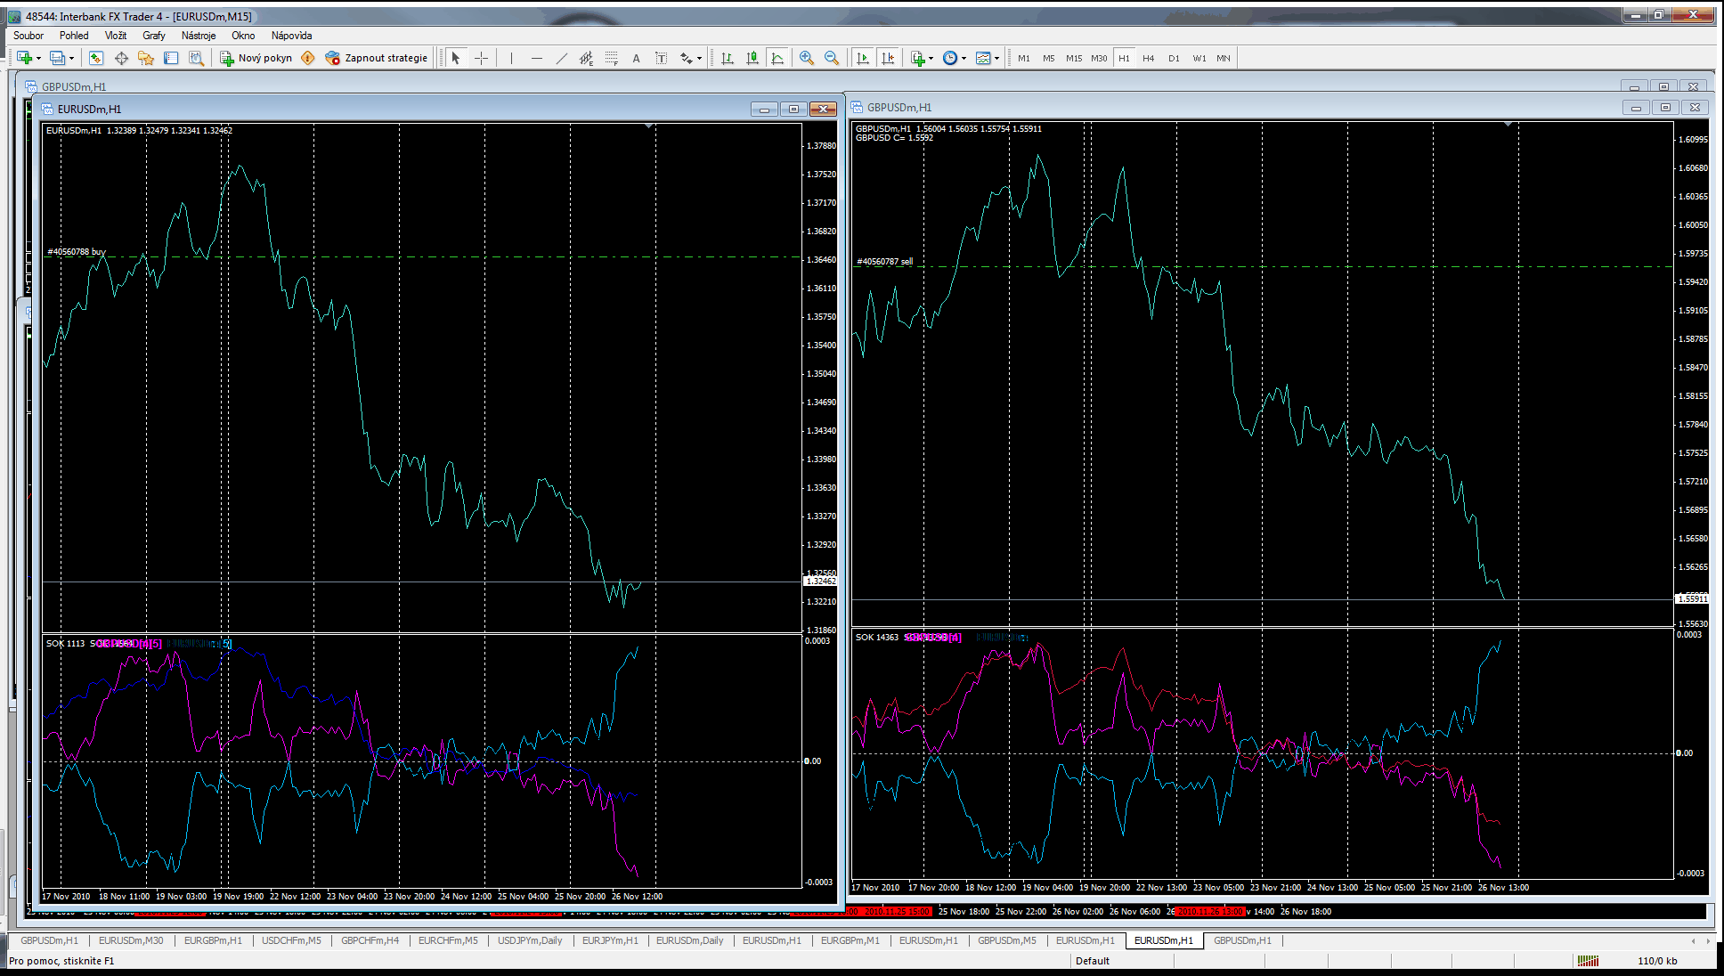
Task: Toggle line chart display mode
Action: [x=777, y=58]
